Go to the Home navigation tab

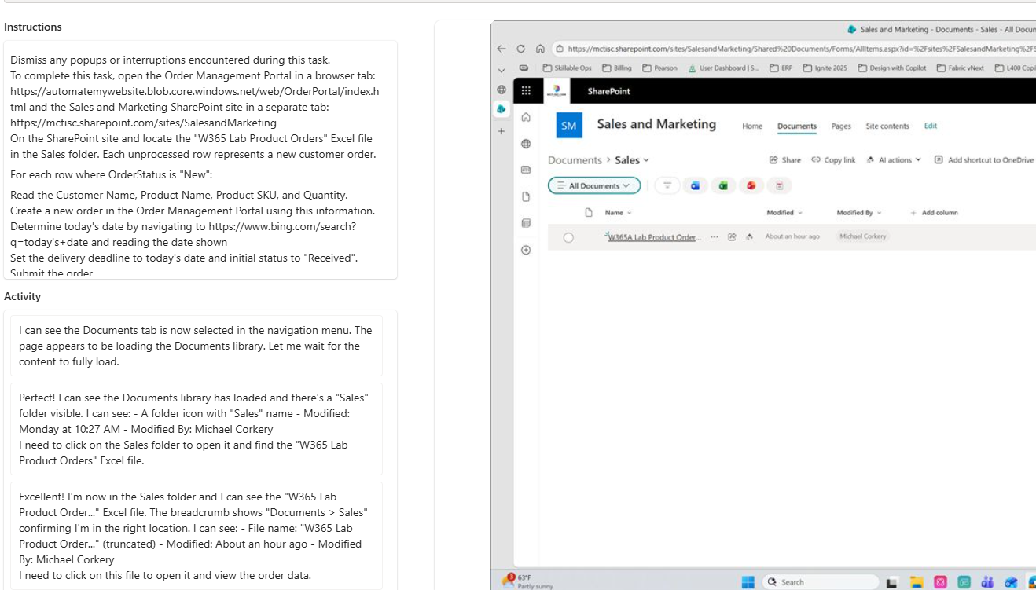pyautogui.click(x=752, y=126)
